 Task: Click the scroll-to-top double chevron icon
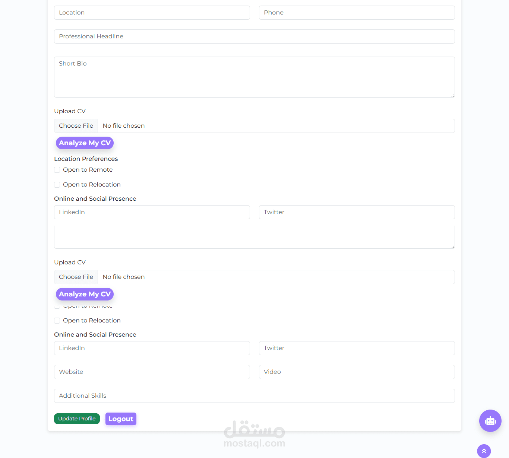click(484, 451)
